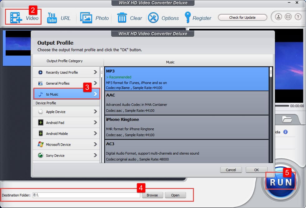Click the Cancel button
The width and height of the screenshot is (306, 208).
pos(231,170)
